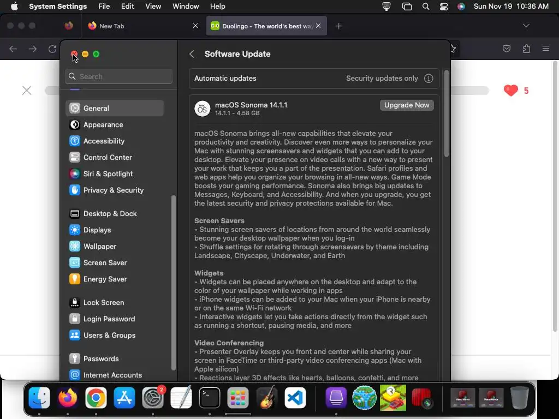
Task: Click the settings sidebar scrollbar
Action: point(174,283)
